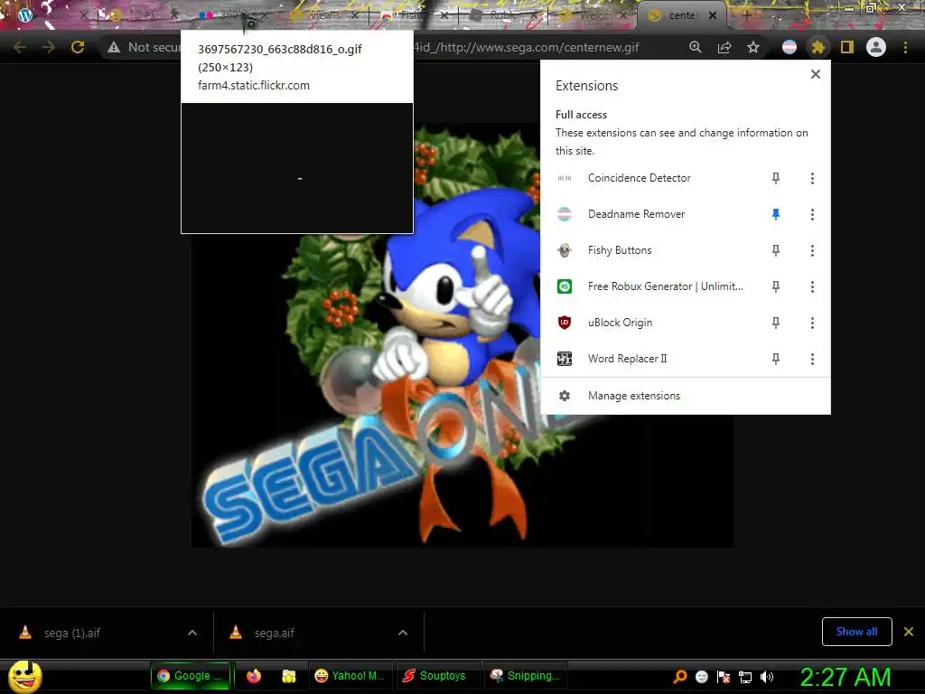The height and width of the screenshot is (694, 925).
Task: Toggle the Extensions puzzle piece button
Action: click(818, 47)
